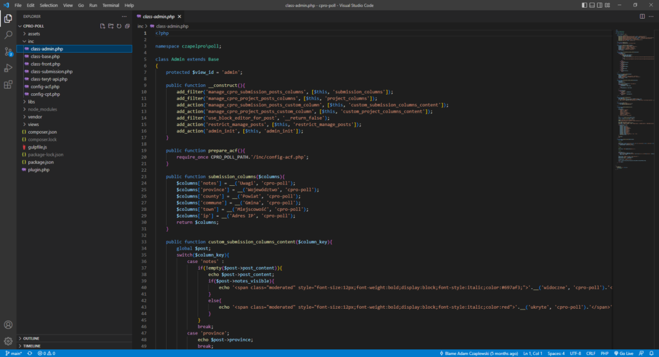Create a new file in the Explorer
Viewport: 659px width, 357px height.
coord(102,26)
